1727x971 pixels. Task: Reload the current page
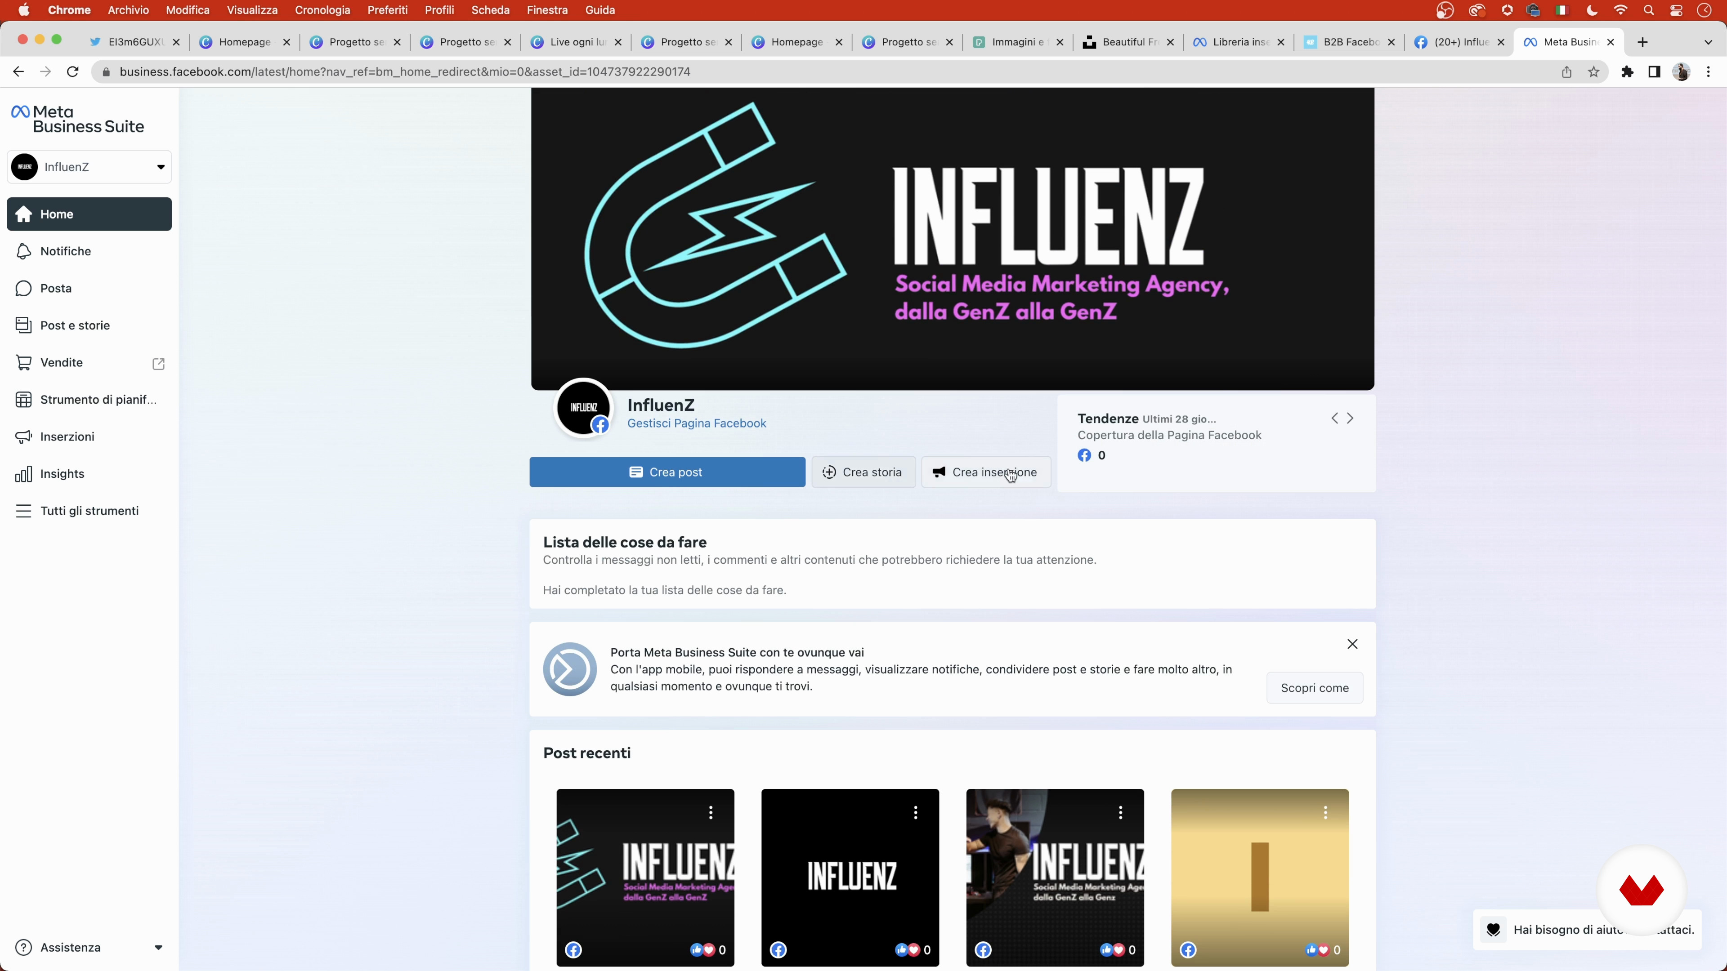(x=73, y=72)
